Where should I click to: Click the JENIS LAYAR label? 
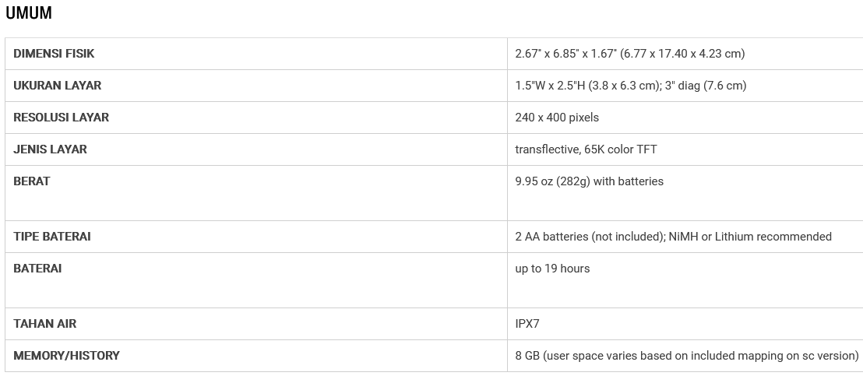pos(50,149)
